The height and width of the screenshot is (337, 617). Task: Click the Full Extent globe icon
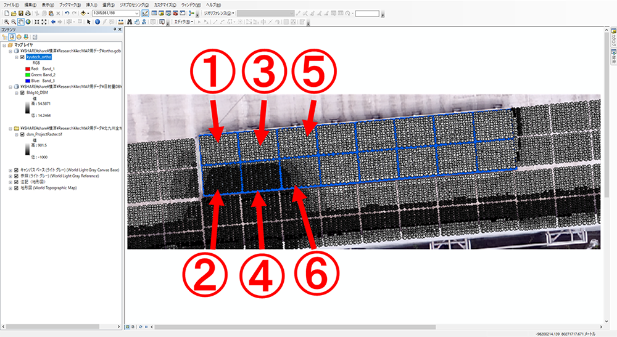click(28, 22)
